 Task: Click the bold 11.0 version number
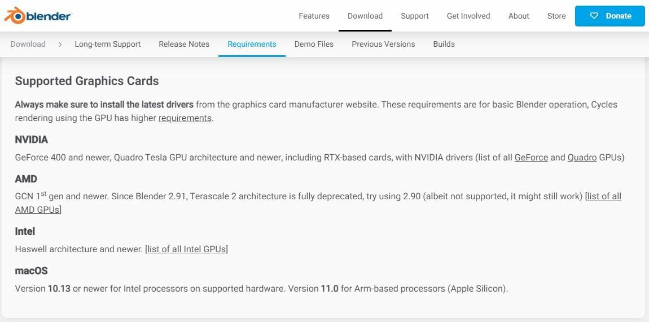[330, 289]
